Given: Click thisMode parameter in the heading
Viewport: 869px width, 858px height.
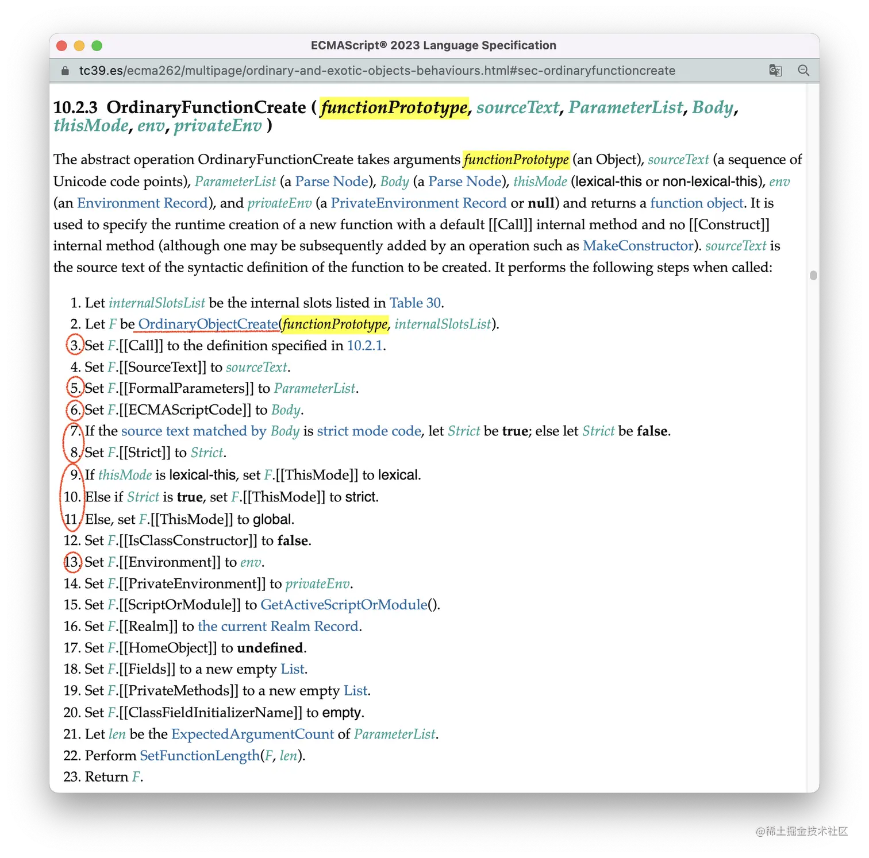Looking at the screenshot, I should (91, 126).
